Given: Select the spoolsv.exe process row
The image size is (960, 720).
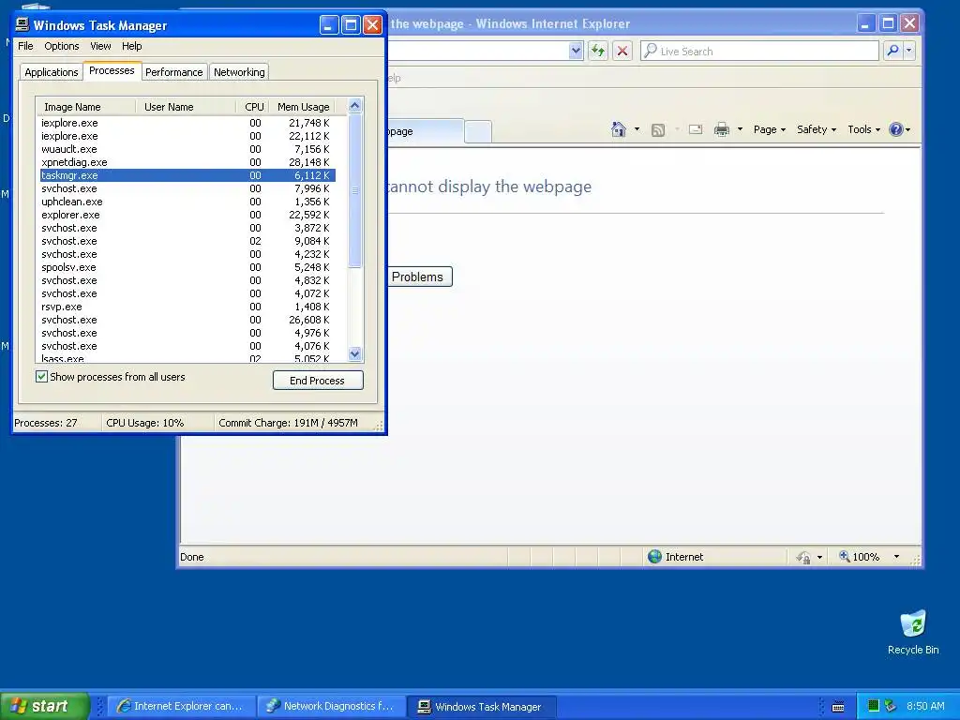Looking at the screenshot, I should [187, 267].
